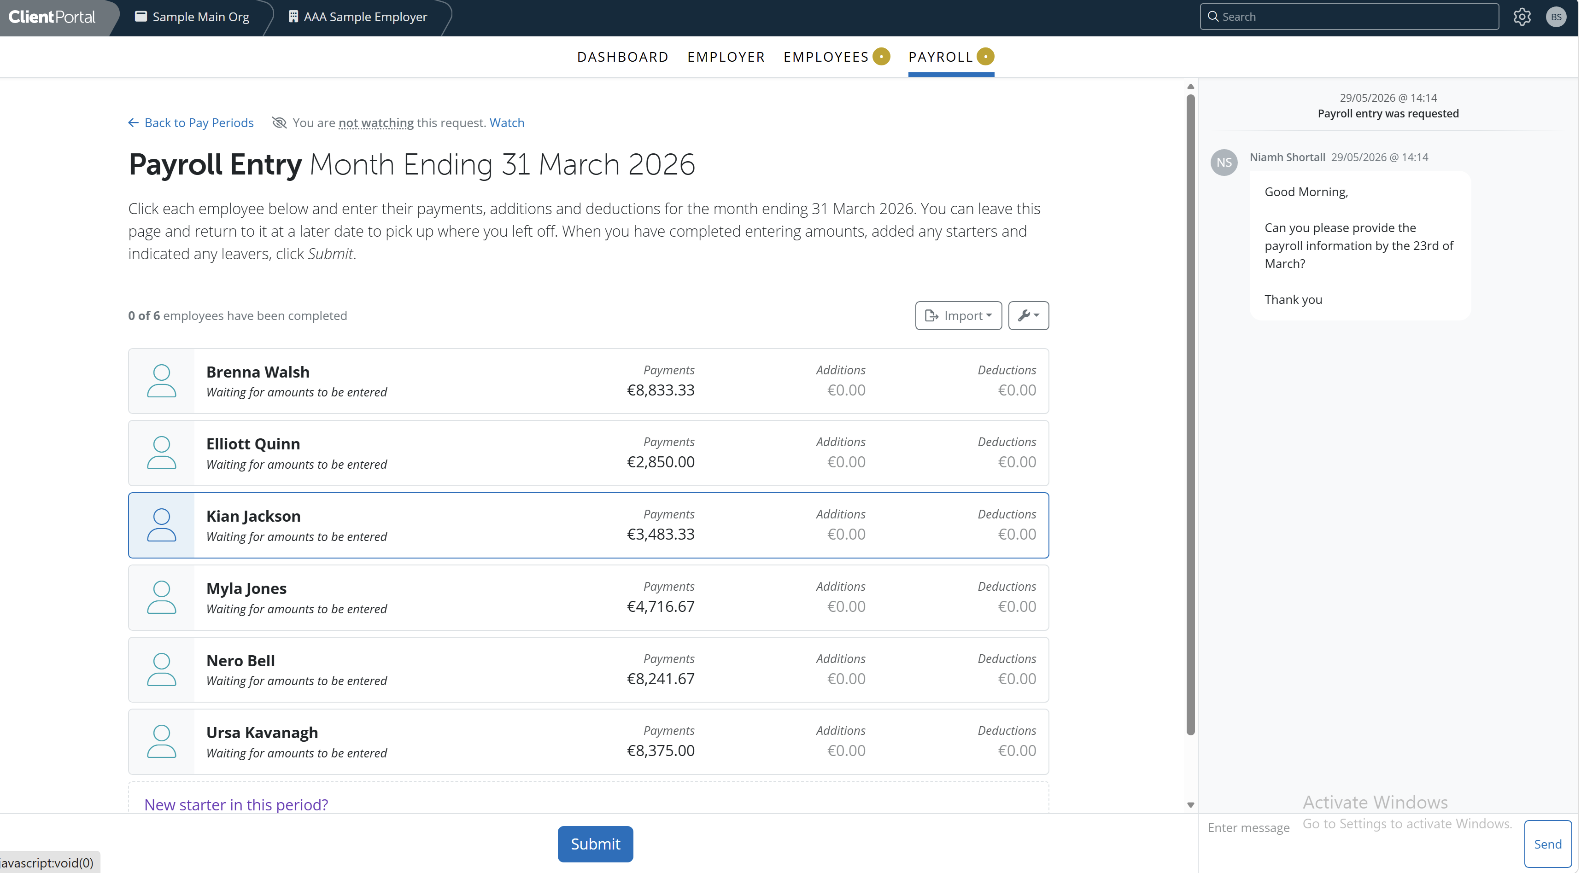1581x873 pixels.
Task: Open Elliott Quinn's payroll row
Action: [588, 453]
